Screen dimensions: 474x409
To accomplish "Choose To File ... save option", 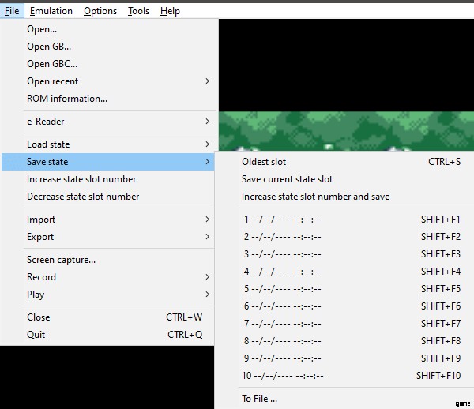I will (259, 399).
